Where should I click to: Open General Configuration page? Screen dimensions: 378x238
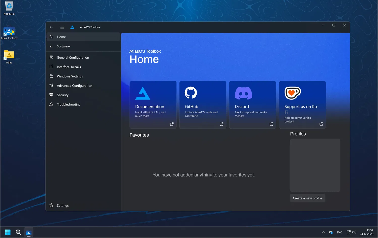[x=83, y=57]
